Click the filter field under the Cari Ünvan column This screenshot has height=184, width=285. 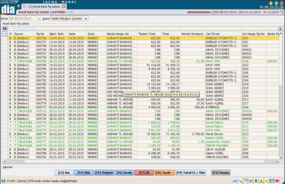pyautogui.click(x=223, y=28)
